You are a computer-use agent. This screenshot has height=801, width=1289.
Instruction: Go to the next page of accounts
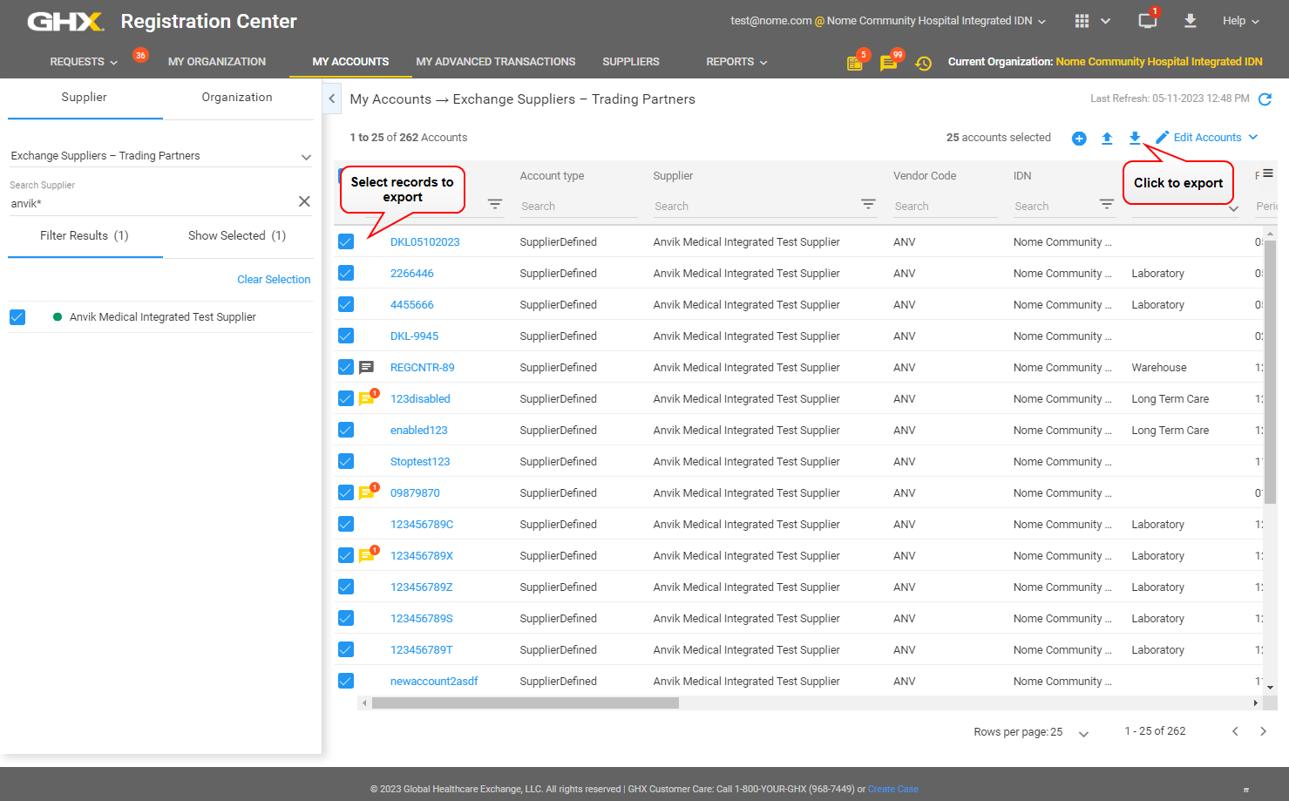click(x=1263, y=731)
